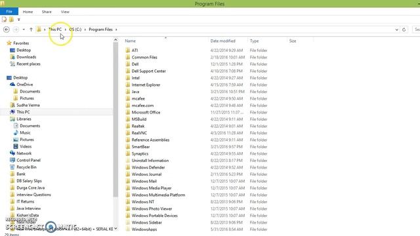Click the Windows Defender folder icon
Viewport: 420px width, 236px height.
coord(128,168)
